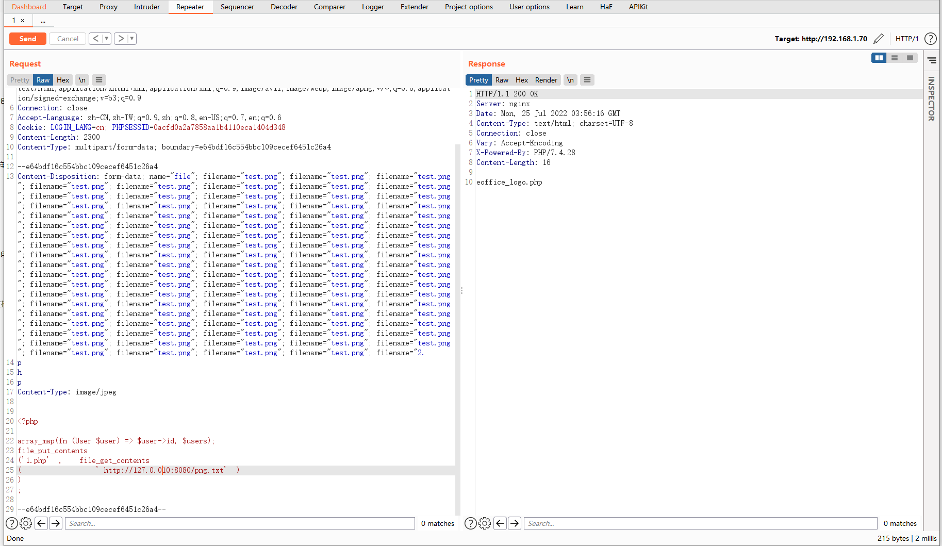Switch request view to Pretty
942x546 pixels.
pos(20,80)
